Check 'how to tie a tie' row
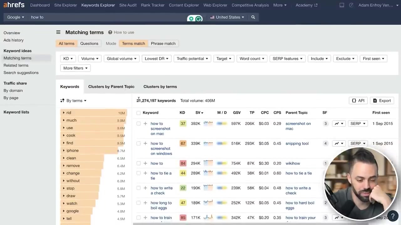The image size is (401, 225). [138, 173]
